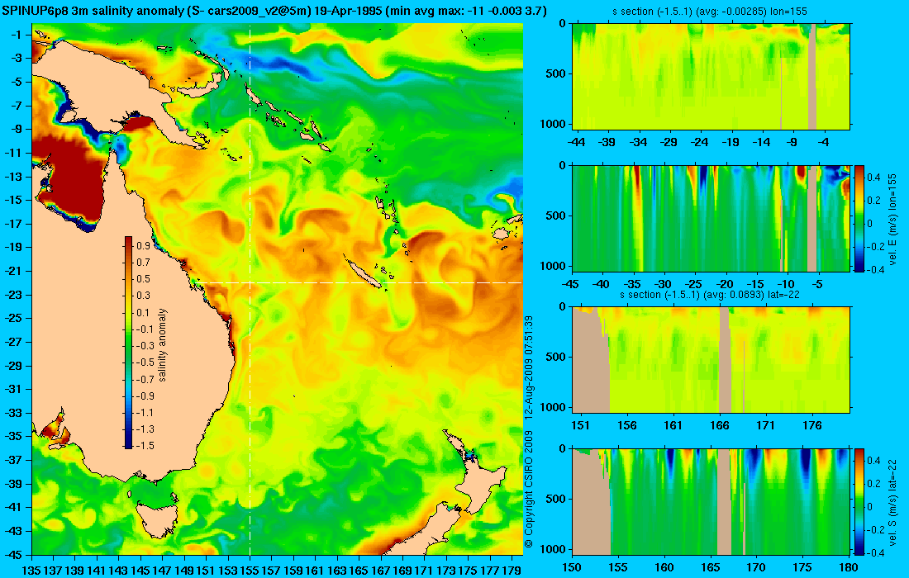Select the 's section ... lon=155' panel title

[710, 12]
